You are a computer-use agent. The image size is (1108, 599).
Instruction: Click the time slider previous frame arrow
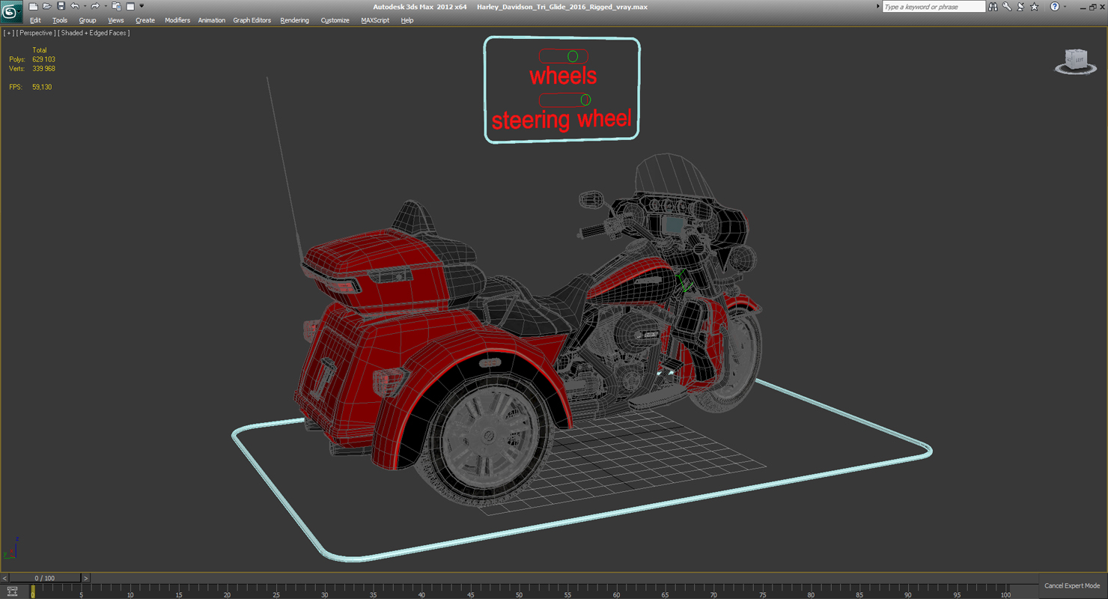point(4,578)
